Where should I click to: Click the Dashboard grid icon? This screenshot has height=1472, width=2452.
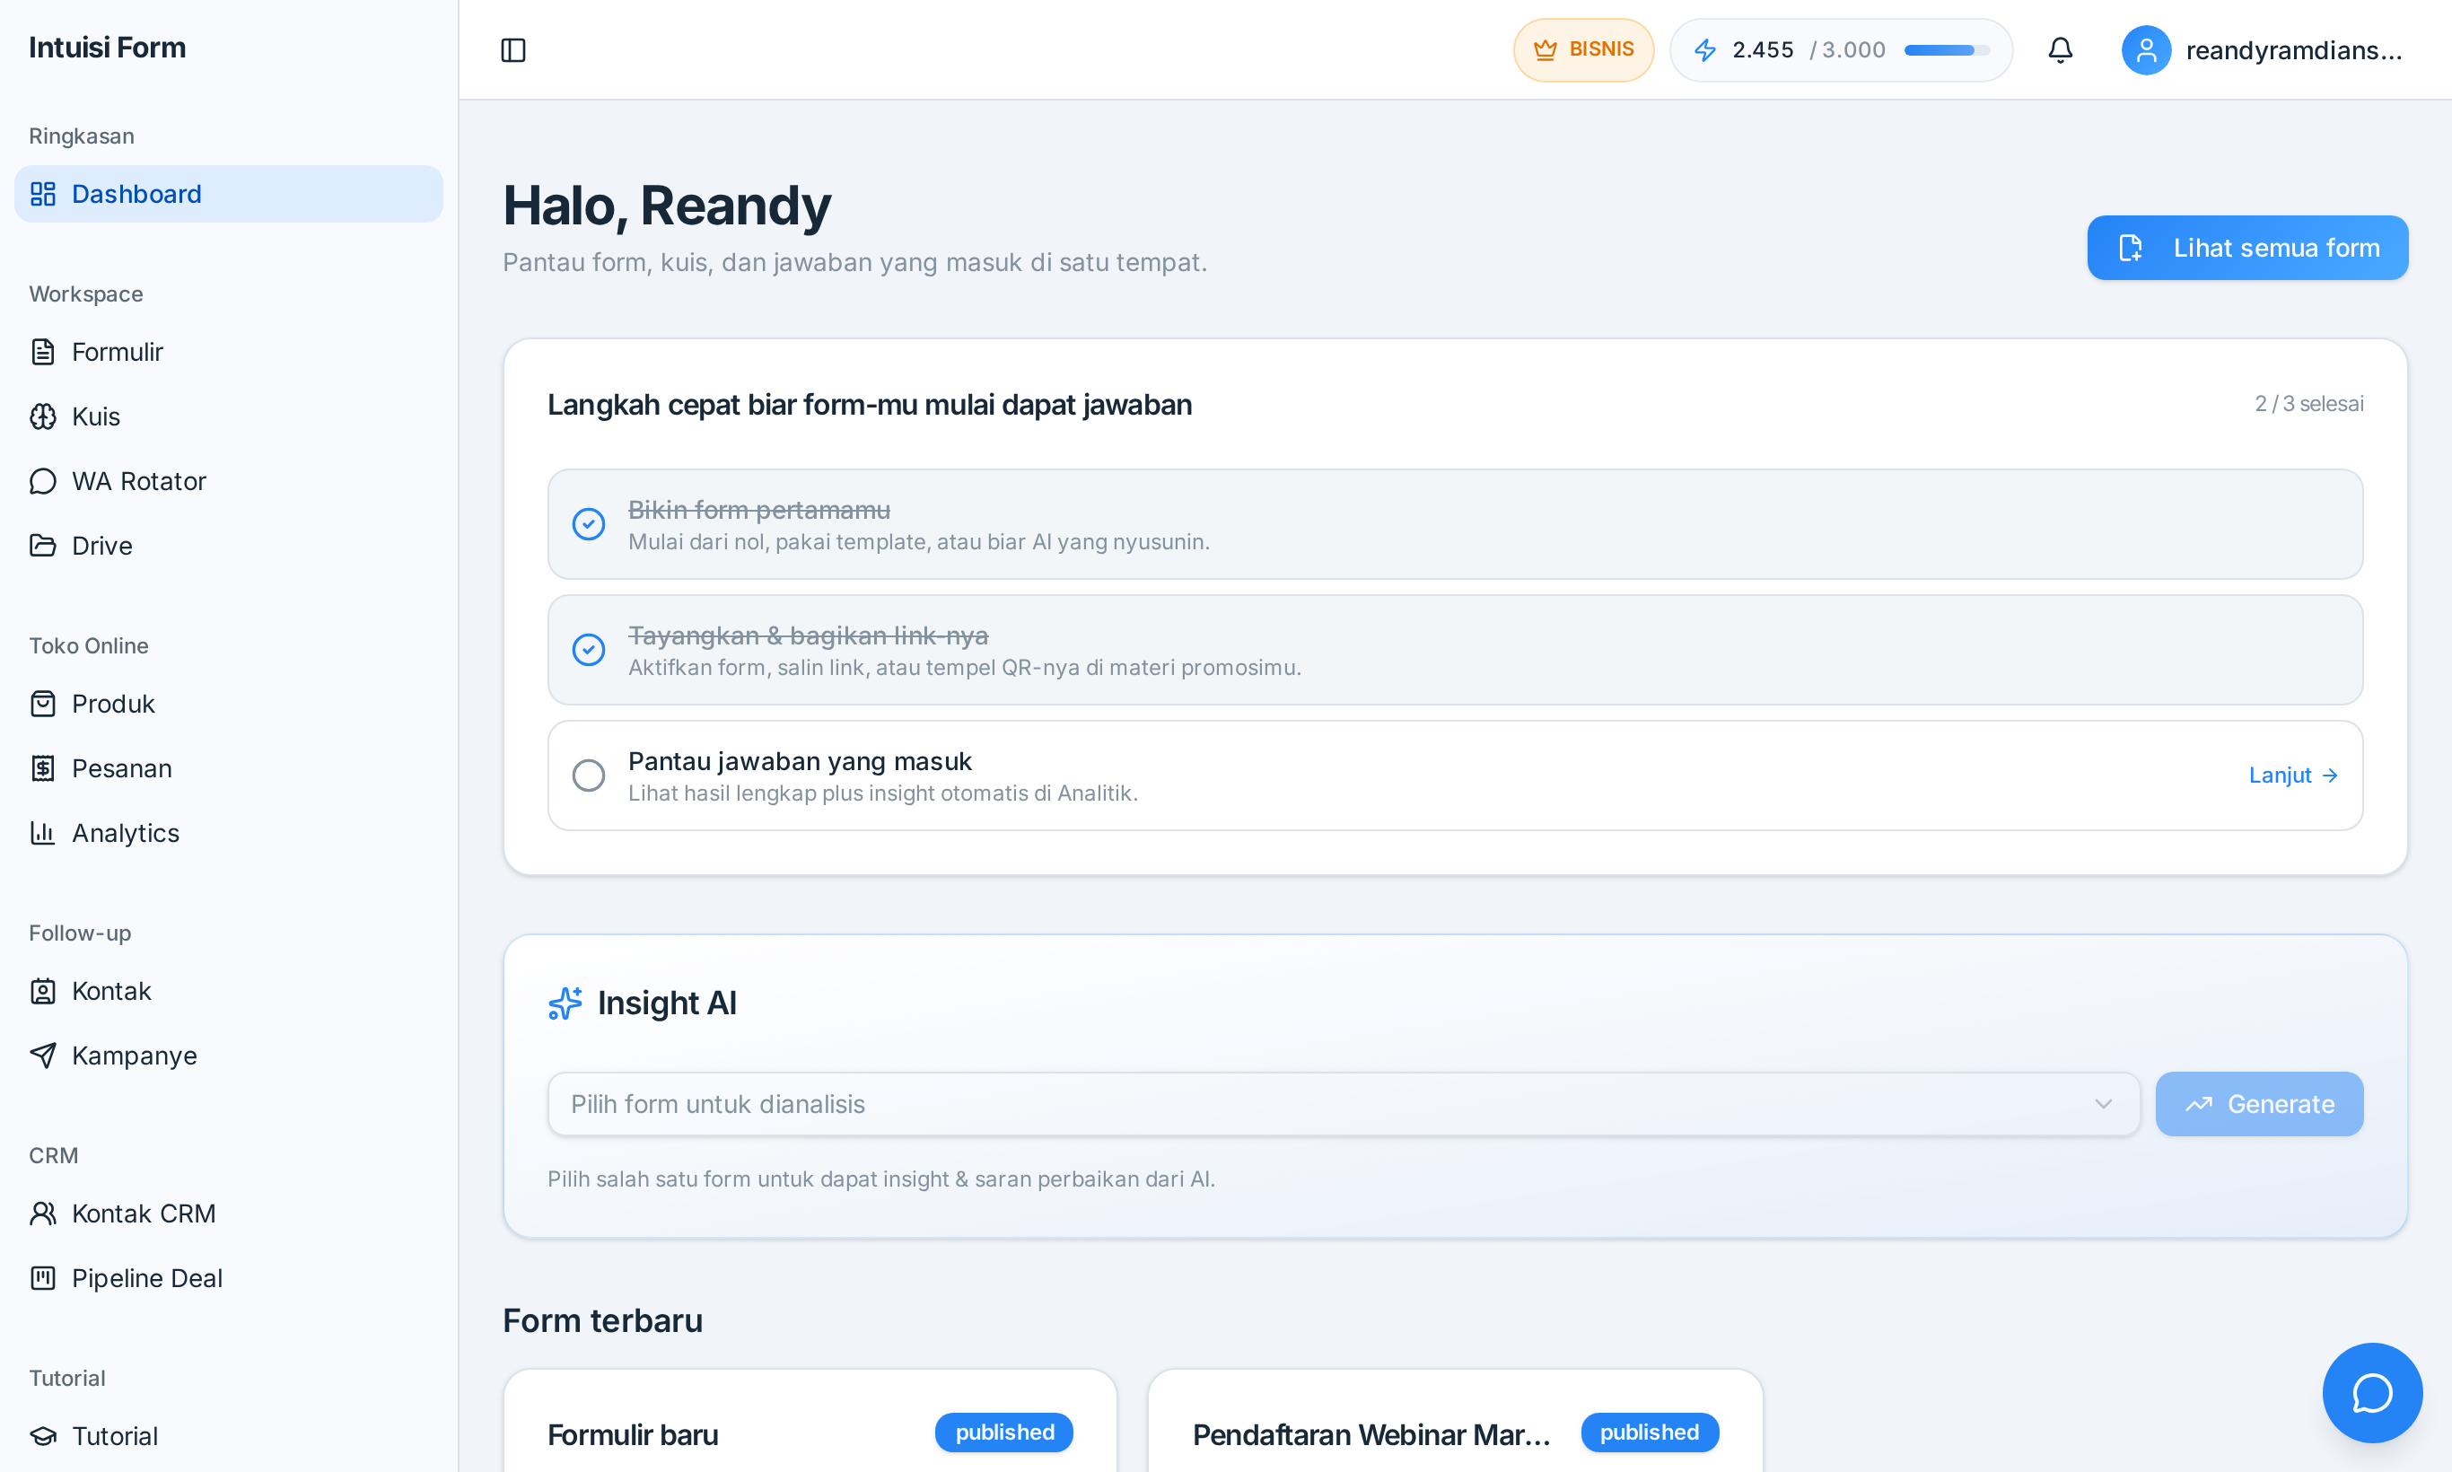click(43, 193)
